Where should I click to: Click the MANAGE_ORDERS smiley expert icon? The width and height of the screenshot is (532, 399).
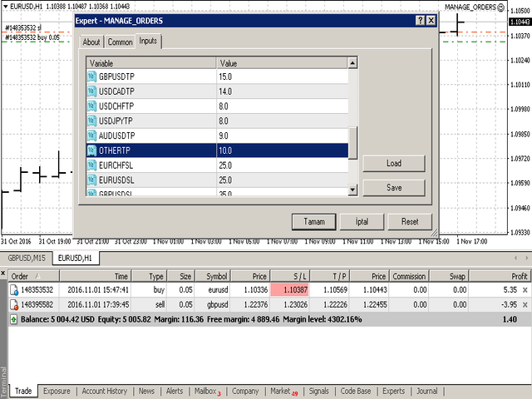tap(500, 7)
